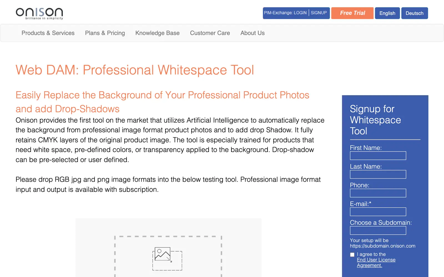Start the Free Trial
The height and width of the screenshot is (277, 444).
[x=352, y=13]
